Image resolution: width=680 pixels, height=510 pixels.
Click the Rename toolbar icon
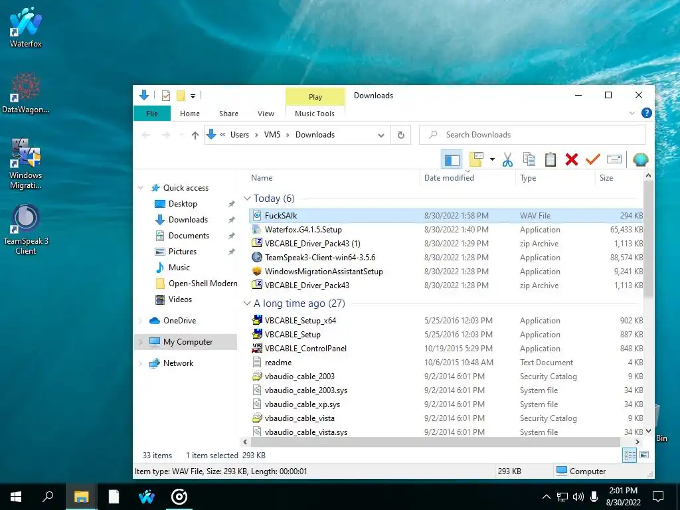coord(614,159)
